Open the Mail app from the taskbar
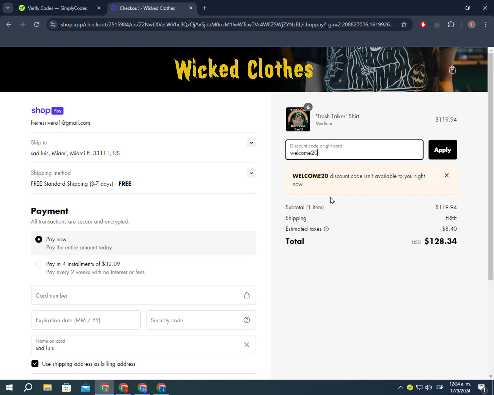Screen dimensions: 494x395 click(86, 387)
